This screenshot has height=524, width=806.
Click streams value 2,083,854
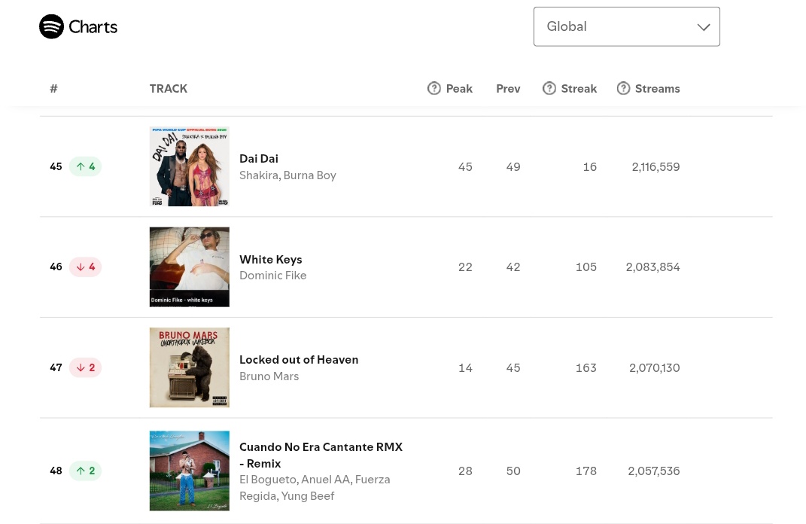[x=652, y=267]
